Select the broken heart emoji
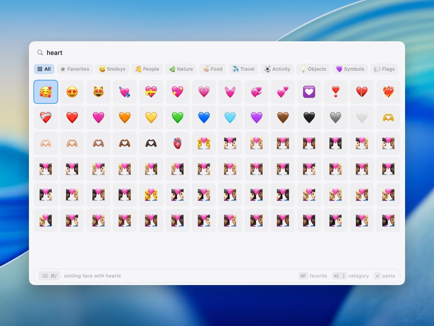434x326 pixels. (362, 92)
